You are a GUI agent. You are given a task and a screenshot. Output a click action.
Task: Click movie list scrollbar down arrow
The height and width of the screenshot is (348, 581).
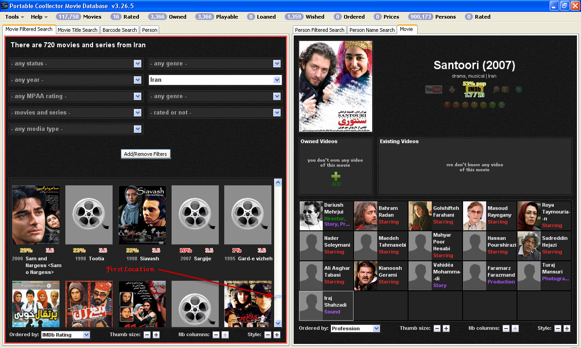[x=278, y=323]
